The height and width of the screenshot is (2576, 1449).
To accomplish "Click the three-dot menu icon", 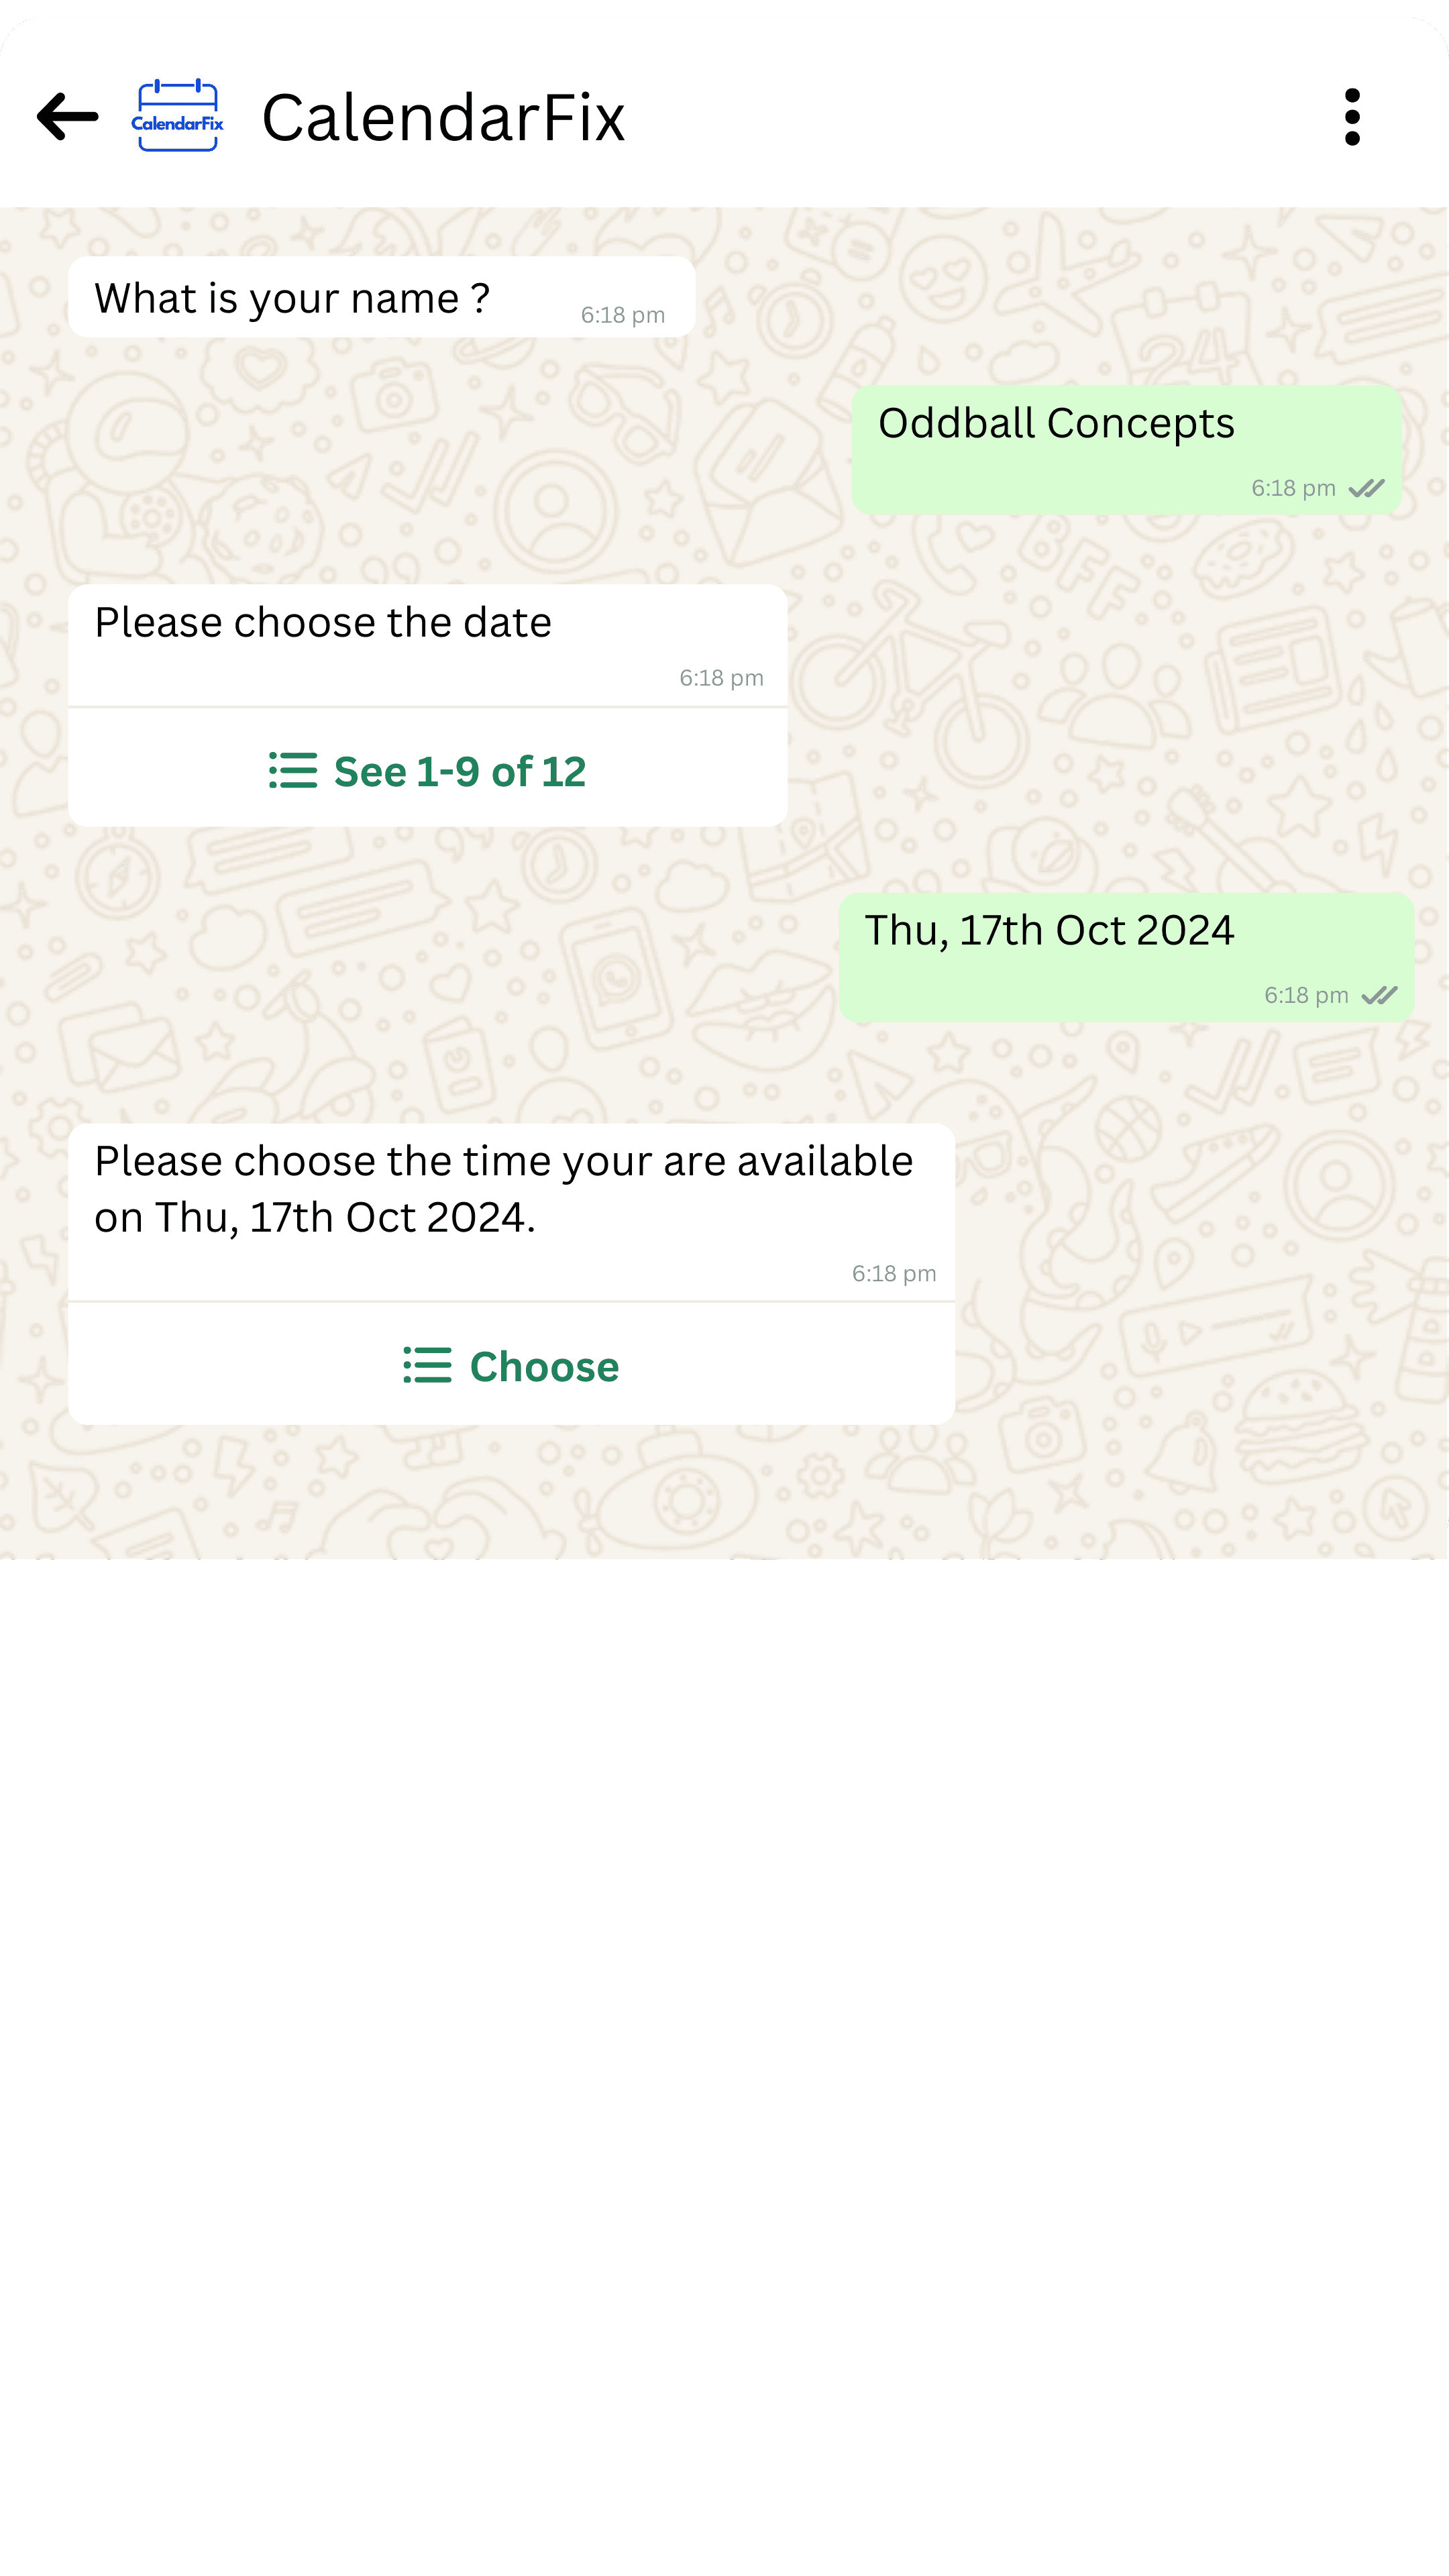I will pyautogui.click(x=1352, y=115).
